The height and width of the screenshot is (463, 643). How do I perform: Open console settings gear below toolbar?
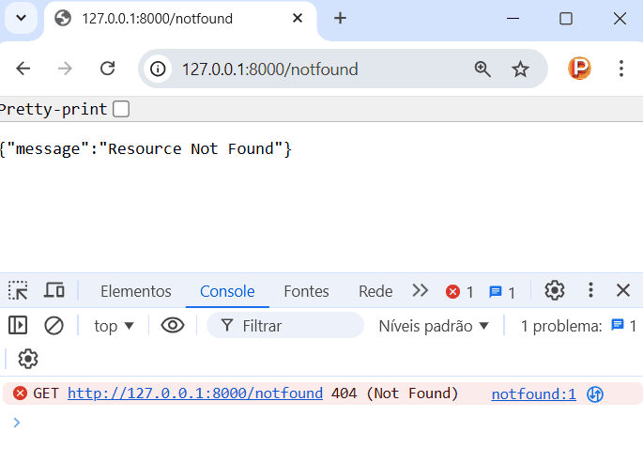tap(28, 359)
